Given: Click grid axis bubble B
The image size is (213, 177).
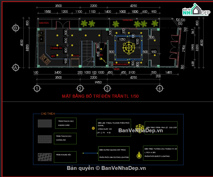Looking at the screenshot, I should (16, 28).
